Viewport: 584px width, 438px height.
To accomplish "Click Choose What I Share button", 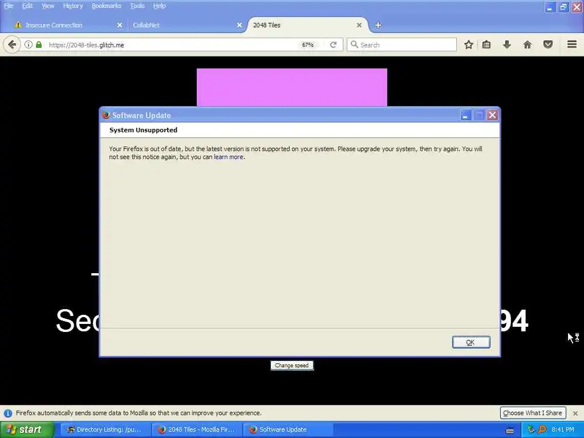I will tap(533, 413).
